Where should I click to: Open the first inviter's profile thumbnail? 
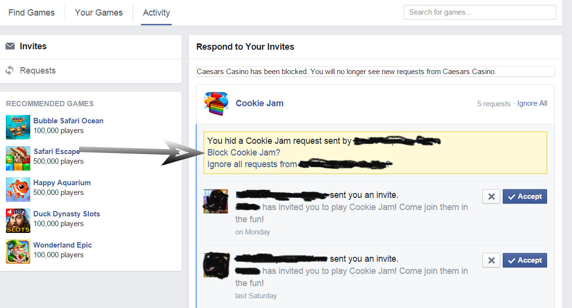tap(216, 201)
